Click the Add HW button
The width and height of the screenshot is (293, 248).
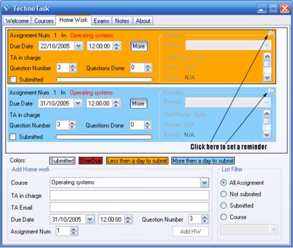coord(190,231)
